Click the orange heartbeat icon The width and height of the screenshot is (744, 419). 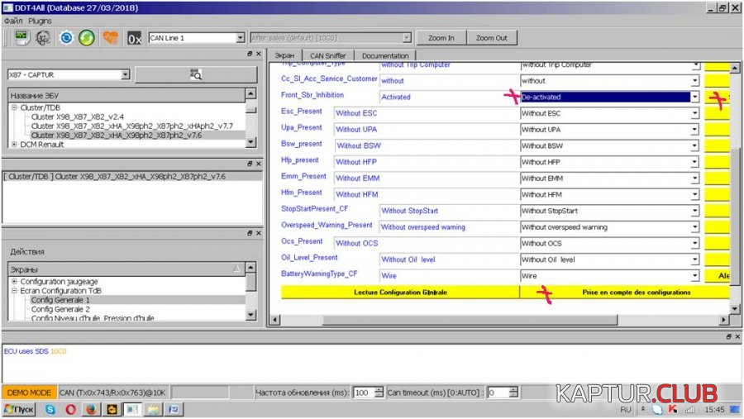(110, 37)
